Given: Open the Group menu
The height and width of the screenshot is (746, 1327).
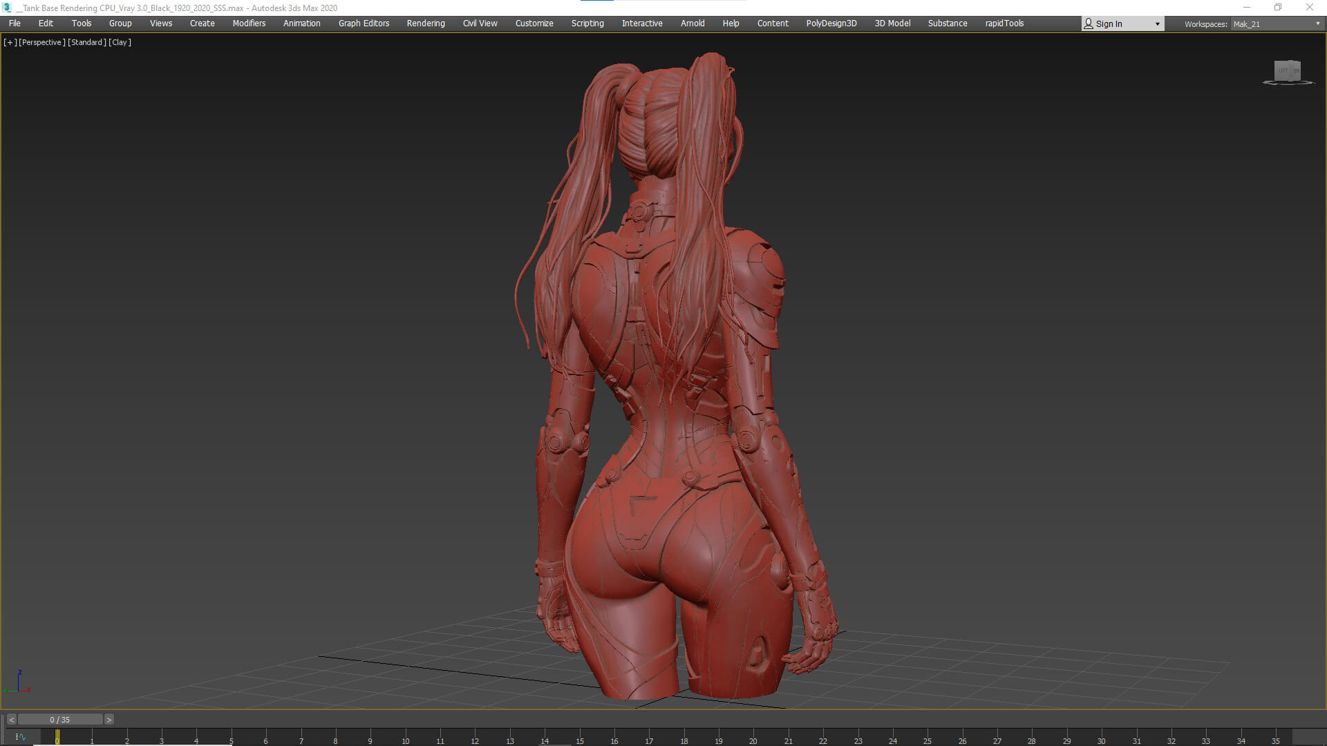Looking at the screenshot, I should point(120,23).
